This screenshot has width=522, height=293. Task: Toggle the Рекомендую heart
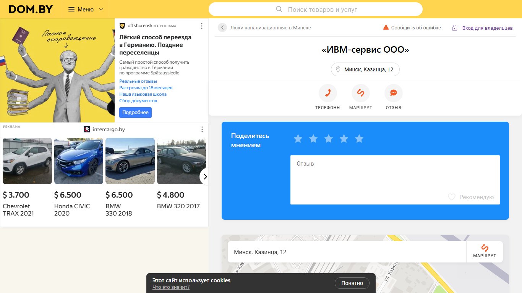pos(452,197)
